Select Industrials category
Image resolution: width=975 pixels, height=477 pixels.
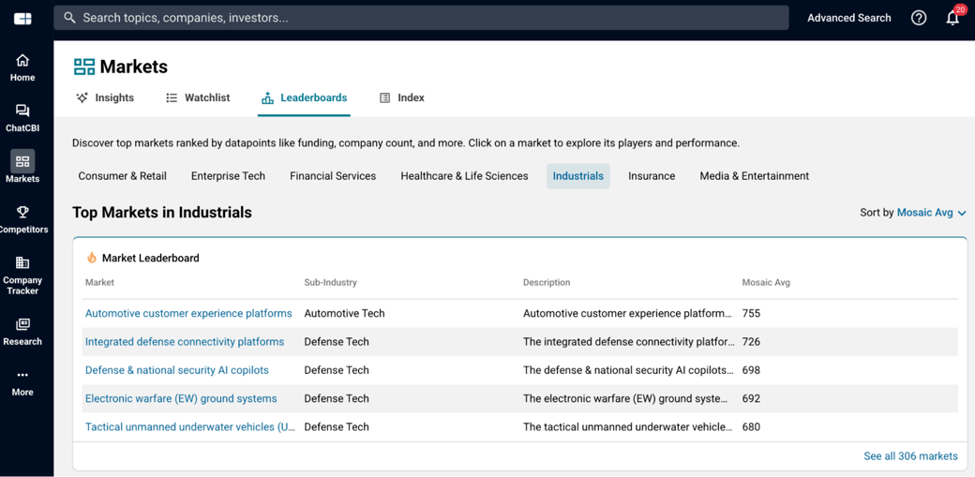click(x=578, y=176)
